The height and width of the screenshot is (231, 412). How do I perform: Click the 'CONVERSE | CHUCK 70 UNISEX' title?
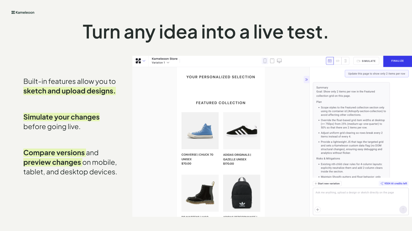click(x=198, y=157)
